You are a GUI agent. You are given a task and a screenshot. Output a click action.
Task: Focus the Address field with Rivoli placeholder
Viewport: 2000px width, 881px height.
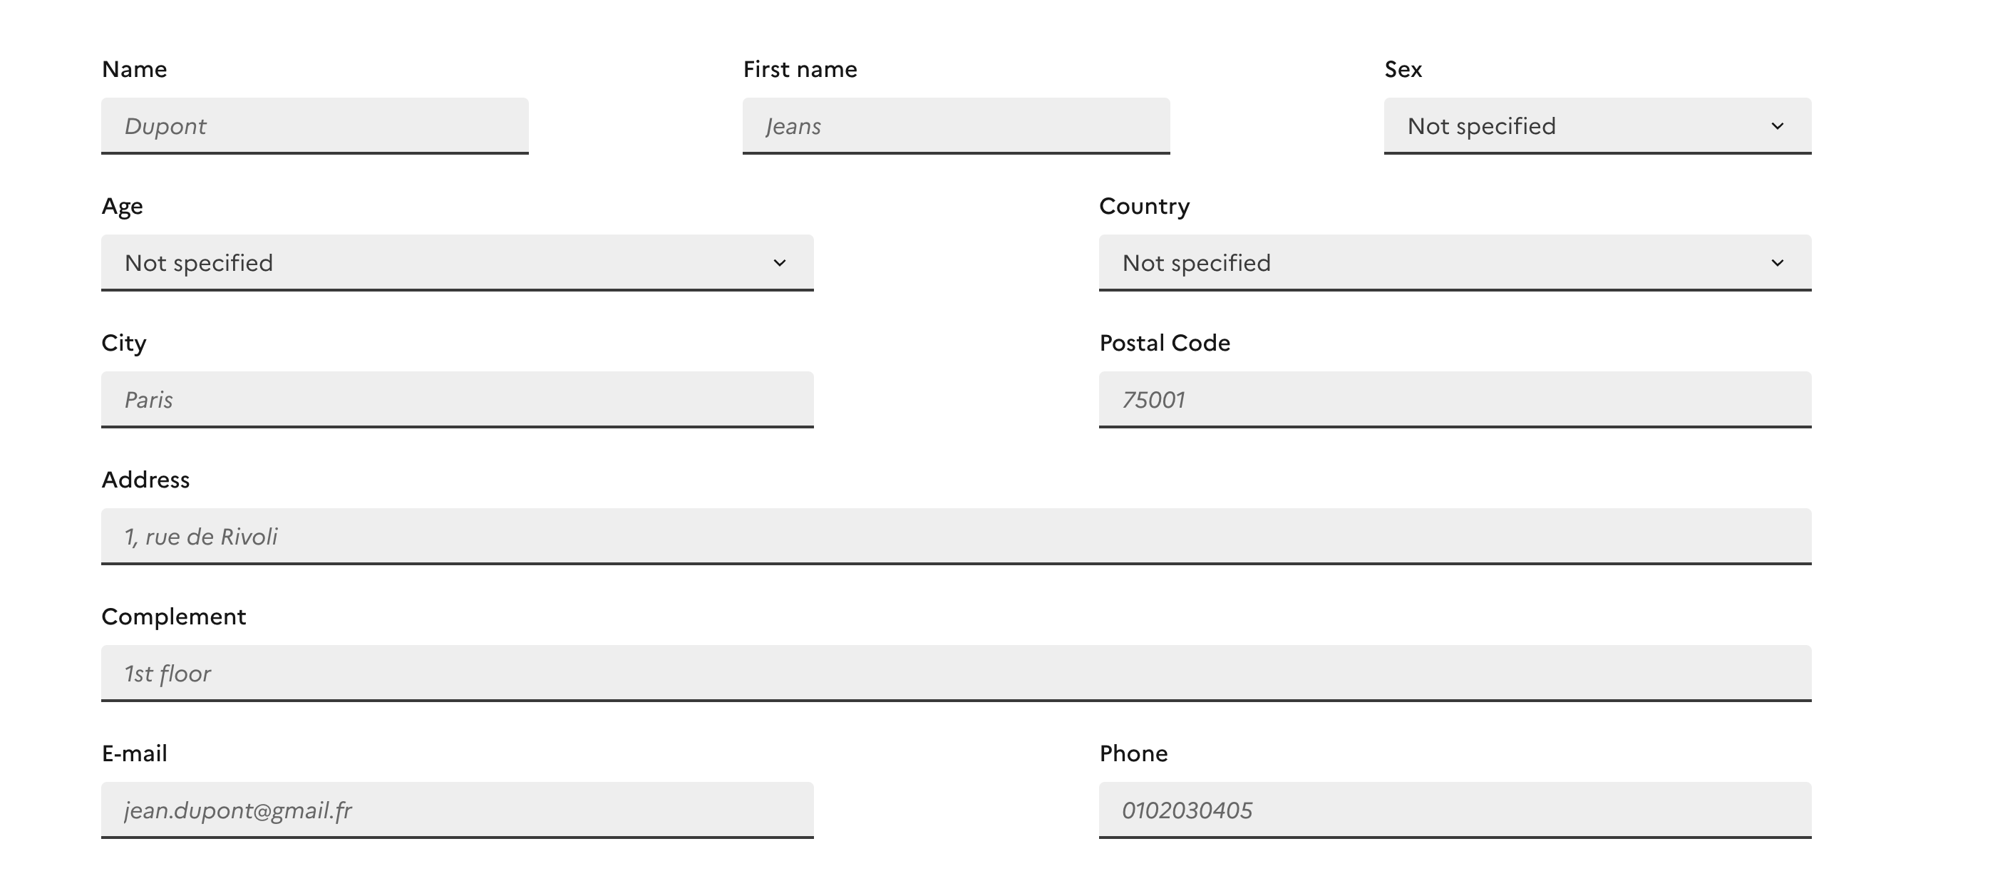pos(956,536)
